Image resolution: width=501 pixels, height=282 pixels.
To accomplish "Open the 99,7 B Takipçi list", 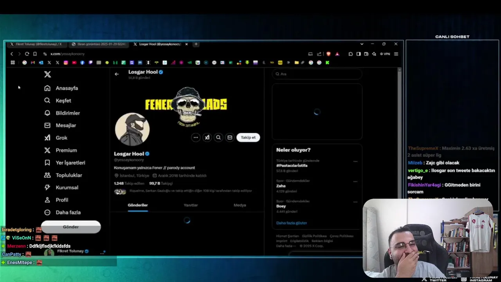I will click(x=161, y=183).
